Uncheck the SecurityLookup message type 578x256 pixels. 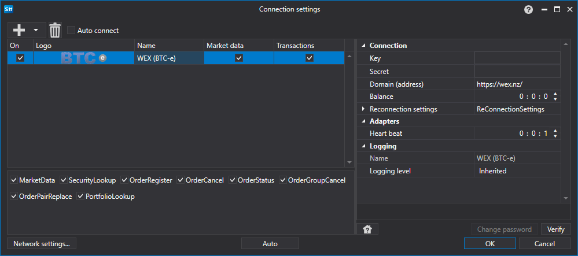[64, 180]
